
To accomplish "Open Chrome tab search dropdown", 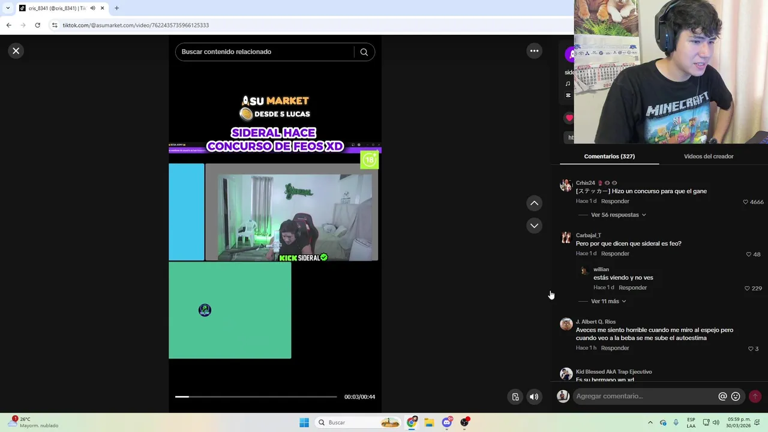I will pos(8,8).
